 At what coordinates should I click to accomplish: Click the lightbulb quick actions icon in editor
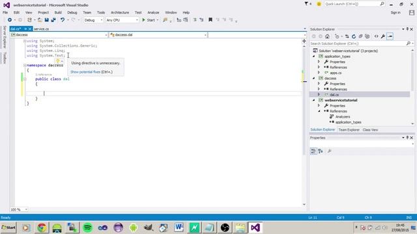[58, 61]
